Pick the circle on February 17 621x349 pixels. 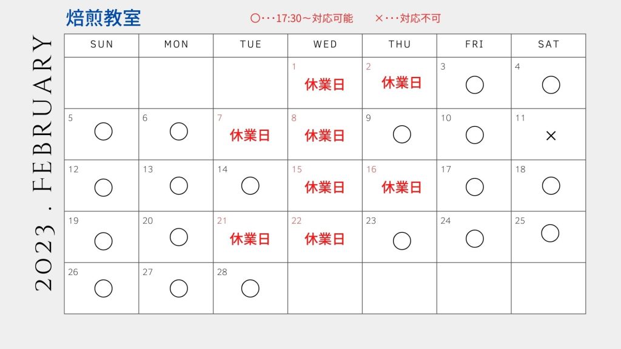coord(474,187)
